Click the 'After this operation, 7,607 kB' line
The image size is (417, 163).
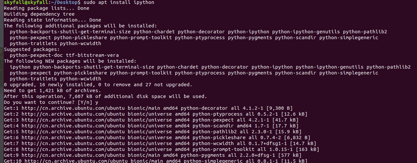point(105,96)
